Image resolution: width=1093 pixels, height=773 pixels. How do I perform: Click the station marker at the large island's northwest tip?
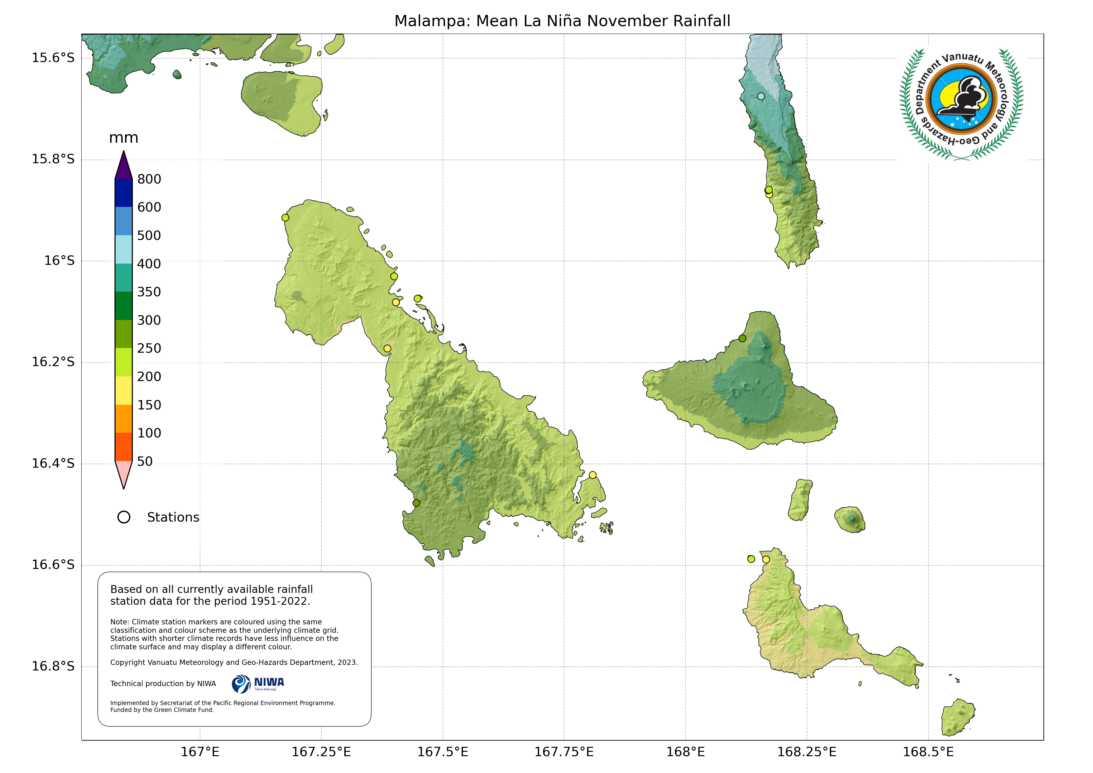(x=285, y=218)
